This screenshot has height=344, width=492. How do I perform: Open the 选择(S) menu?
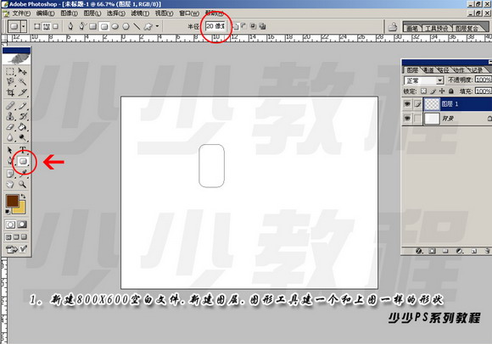pos(115,14)
